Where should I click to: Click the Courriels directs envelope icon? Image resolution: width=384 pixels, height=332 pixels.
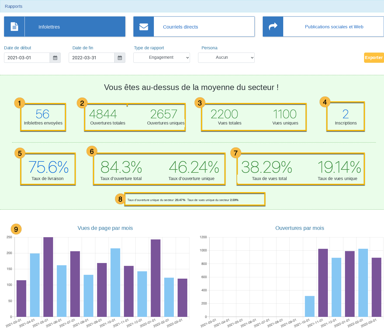coord(144,27)
